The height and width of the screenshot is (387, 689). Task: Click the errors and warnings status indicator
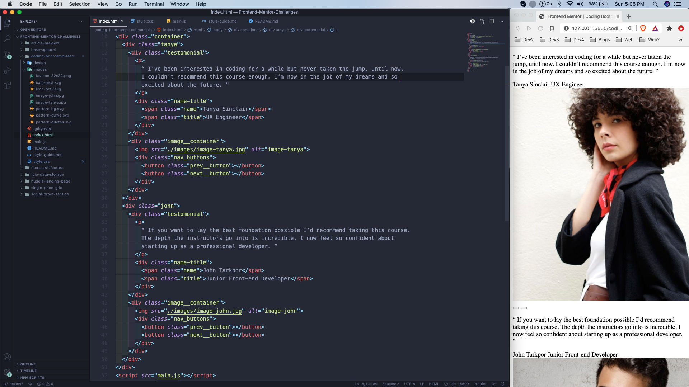click(x=45, y=384)
